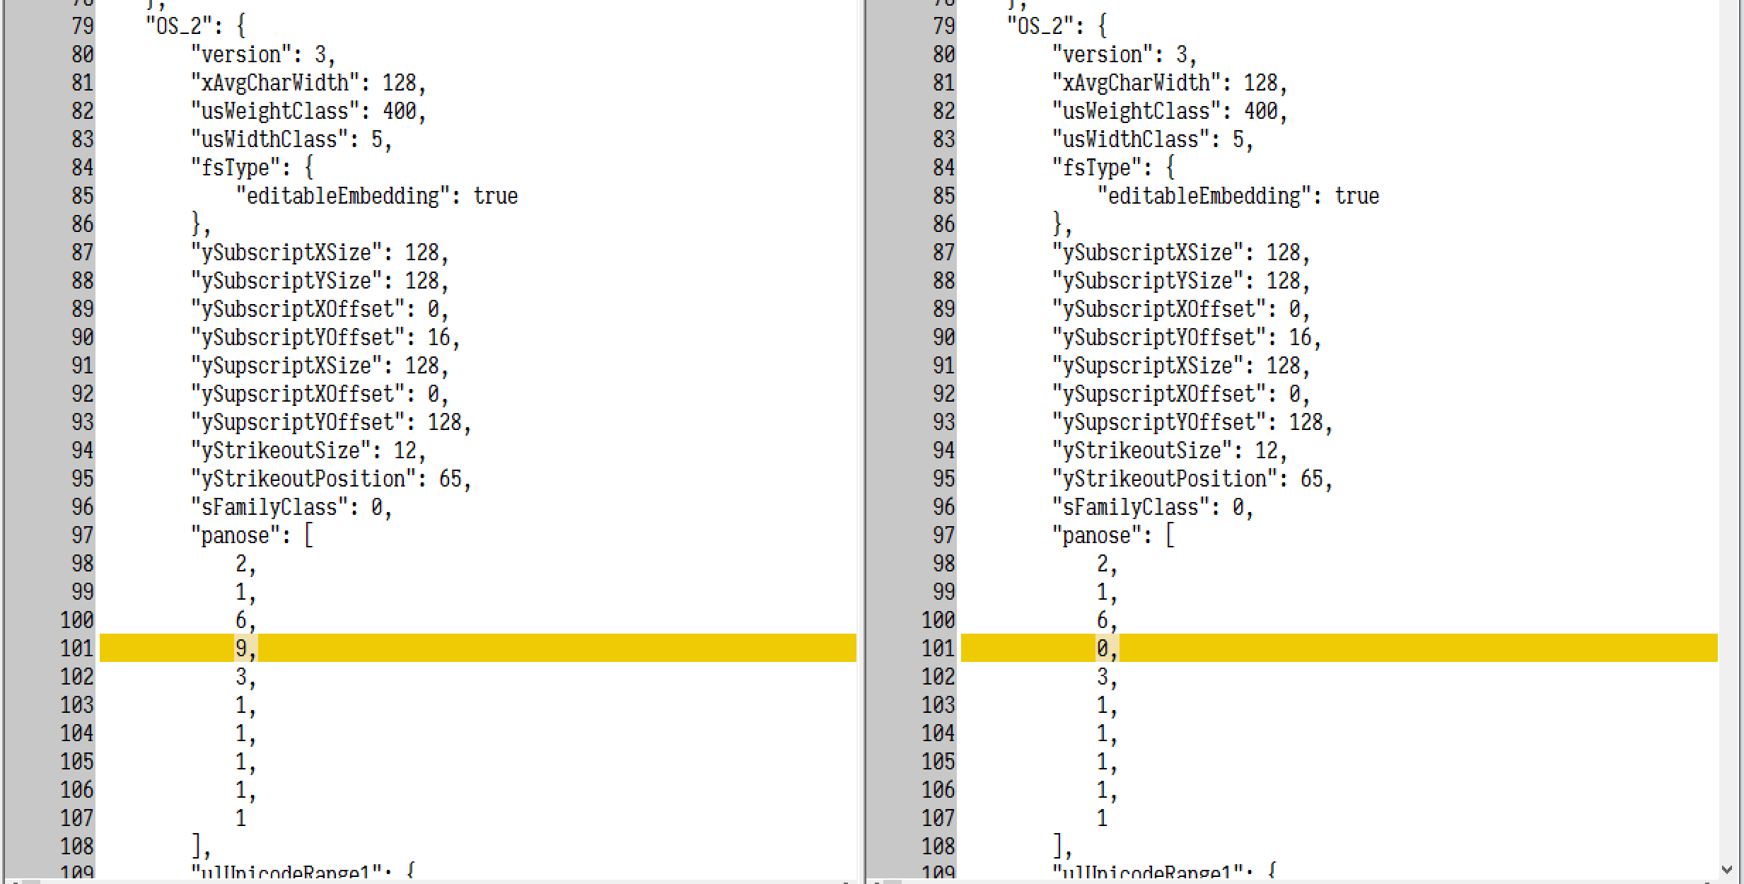Click "editableEmbedding" text in left pane
1744x884 pixels.
[x=343, y=196]
